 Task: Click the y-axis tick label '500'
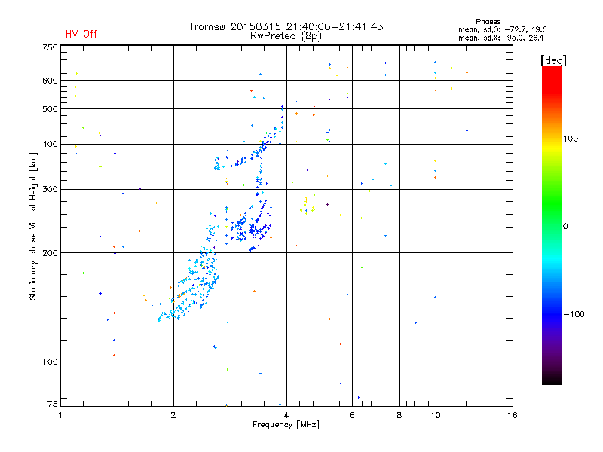tap(50, 109)
